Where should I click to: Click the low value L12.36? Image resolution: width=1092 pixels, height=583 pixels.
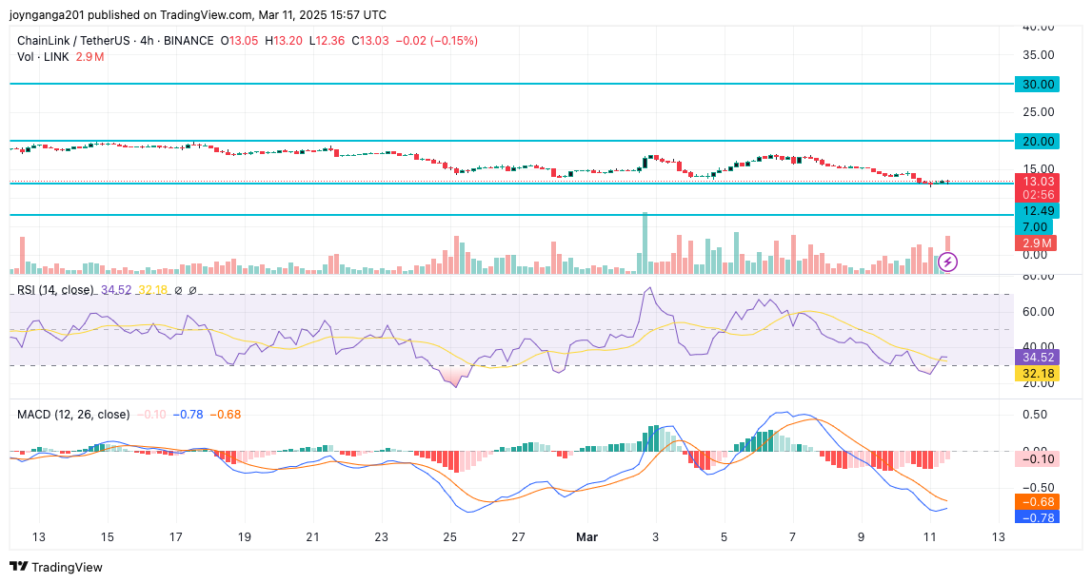[x=327, y=40]
